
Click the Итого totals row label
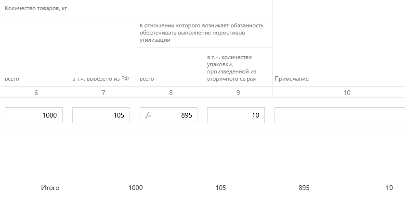tap(50, 188)
